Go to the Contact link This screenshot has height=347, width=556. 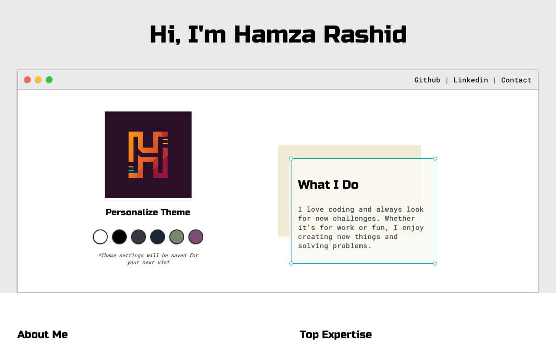[516, 80]
